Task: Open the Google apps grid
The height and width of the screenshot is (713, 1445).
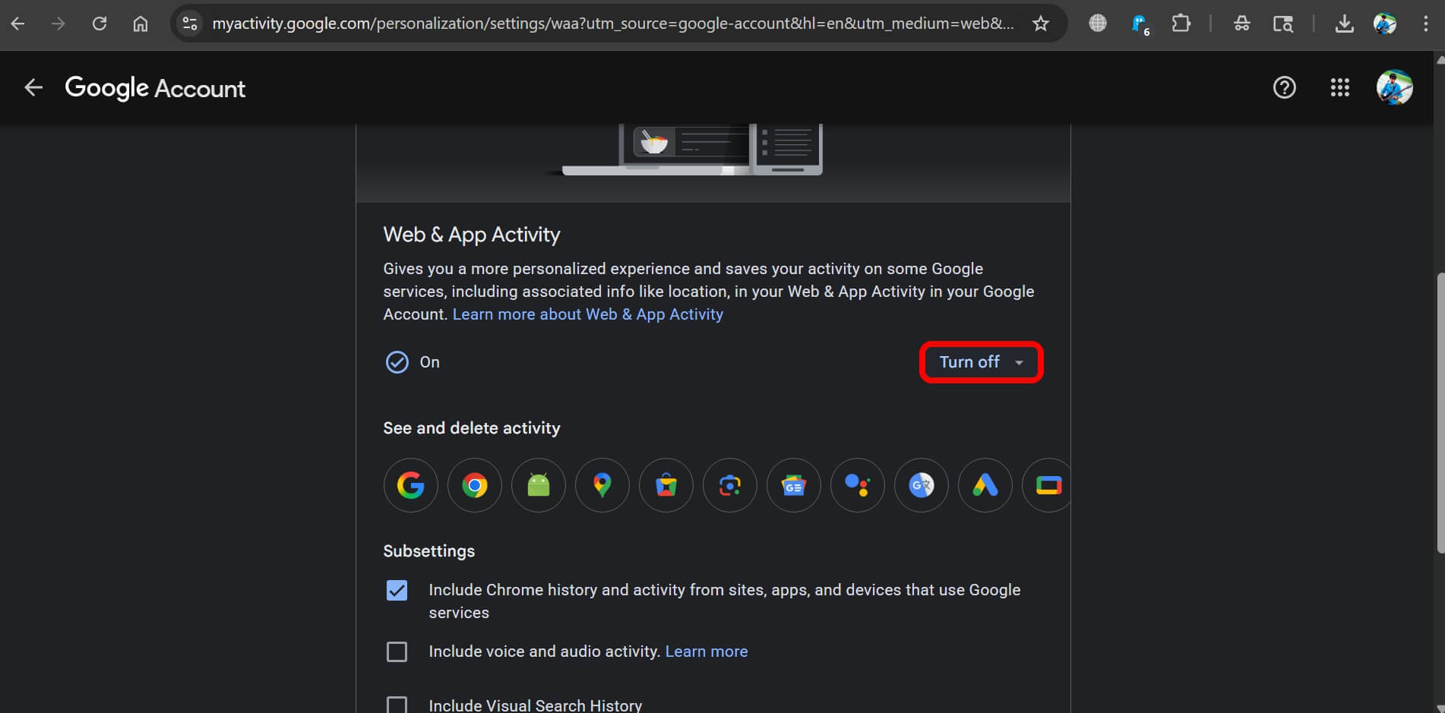Action: (1340, 87)
